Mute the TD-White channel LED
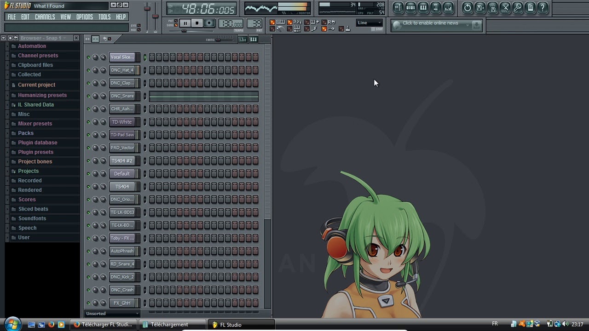The width and height of the screenshot is (589, 331). [x=88, y=122]
